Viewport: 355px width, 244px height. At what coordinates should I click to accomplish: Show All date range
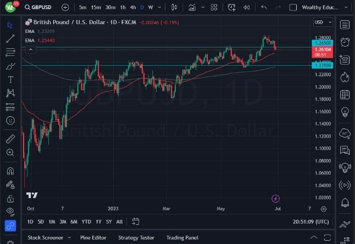click(x=119, y=222)
